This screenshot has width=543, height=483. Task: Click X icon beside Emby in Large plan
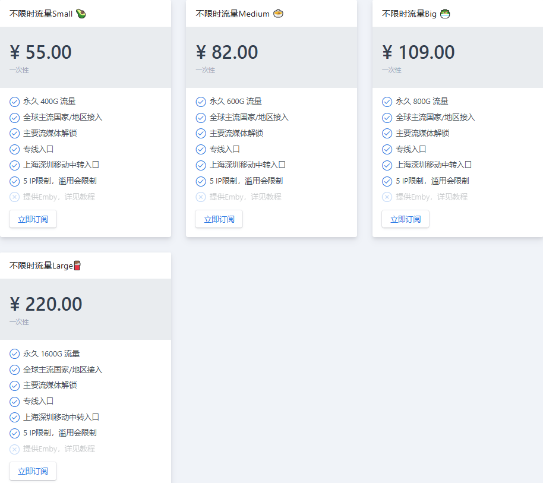(14, 449)
